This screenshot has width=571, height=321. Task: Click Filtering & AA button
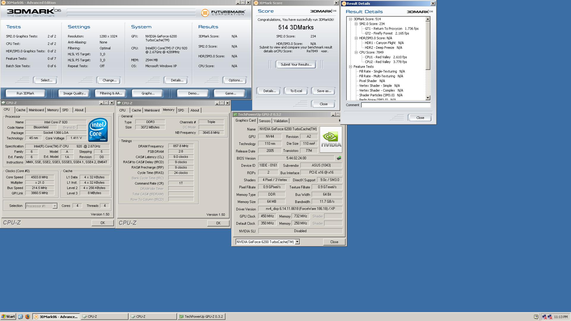(111, 93)
